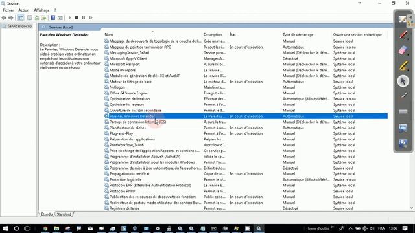Select the pink eraser annotation tool
The width and height of the screenshot is (415, 233).
[403, 50]
